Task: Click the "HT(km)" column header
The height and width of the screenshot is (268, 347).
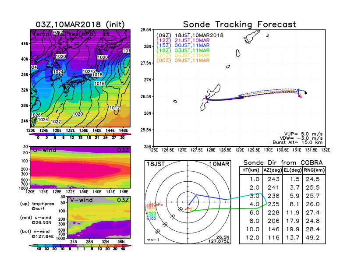Action: pos(251,170)
